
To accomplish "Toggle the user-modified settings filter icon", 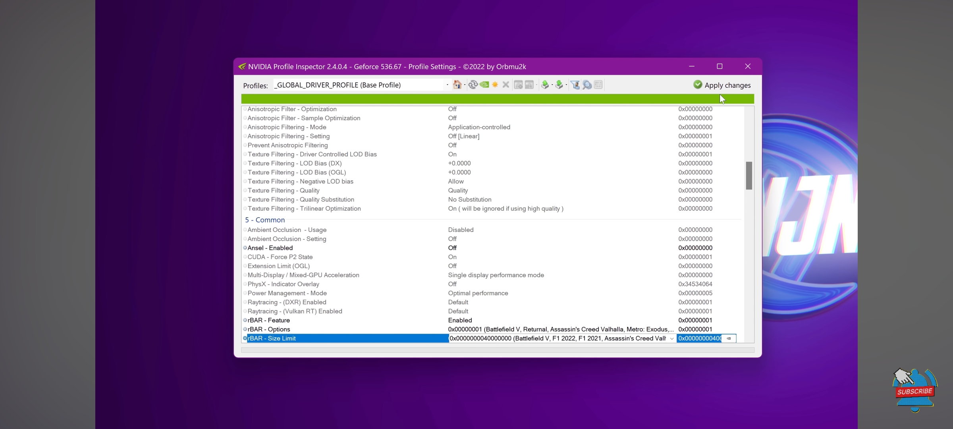I will [x=575, y=85].
